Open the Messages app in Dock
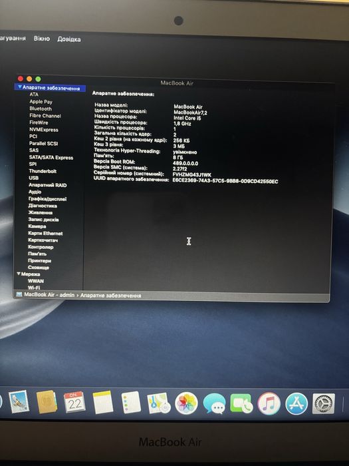 coord(214,403)
